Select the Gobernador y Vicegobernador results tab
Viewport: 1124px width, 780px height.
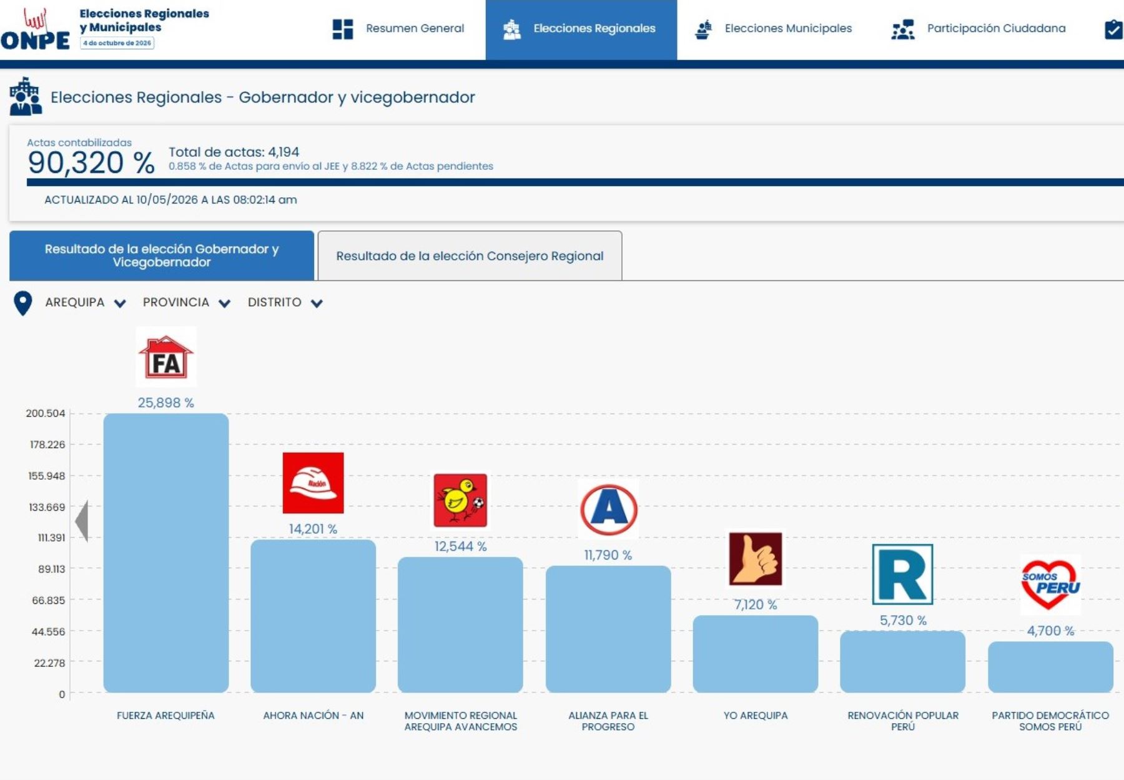(x=162, y=255)
